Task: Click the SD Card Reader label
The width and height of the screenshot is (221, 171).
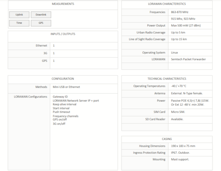Action: (155, 119)
